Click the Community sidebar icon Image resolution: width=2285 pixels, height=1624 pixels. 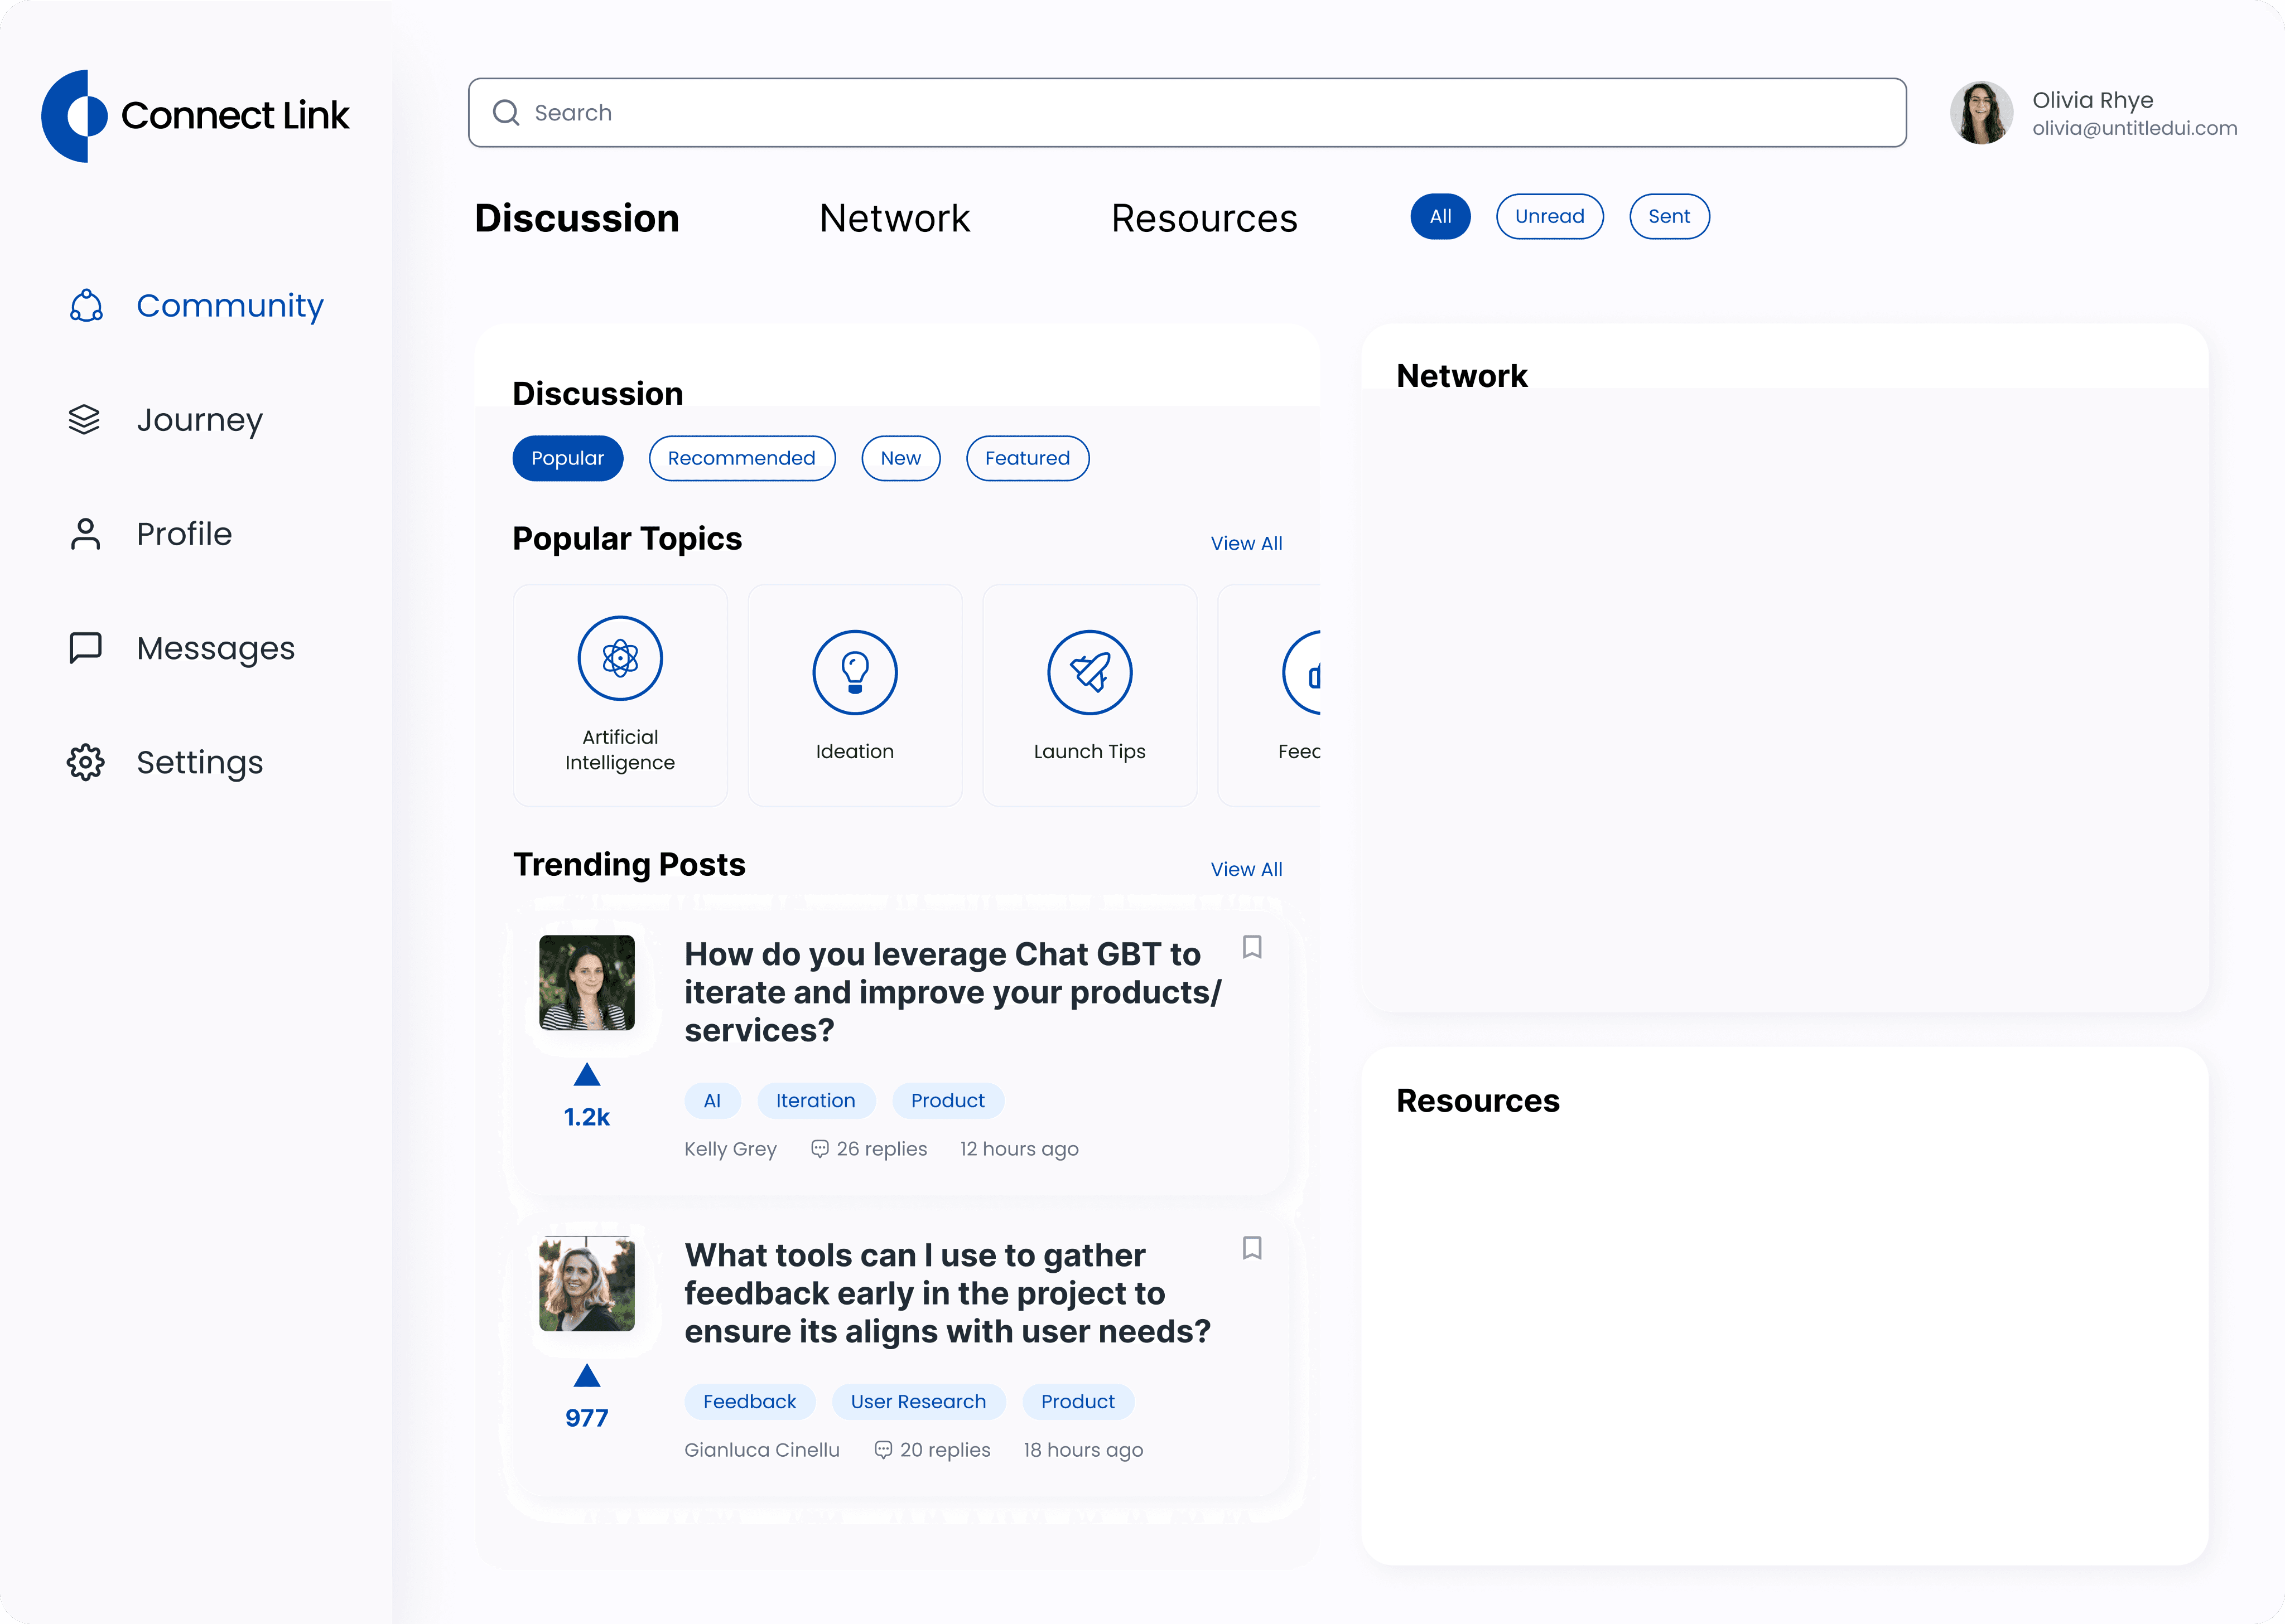point(86,306)
